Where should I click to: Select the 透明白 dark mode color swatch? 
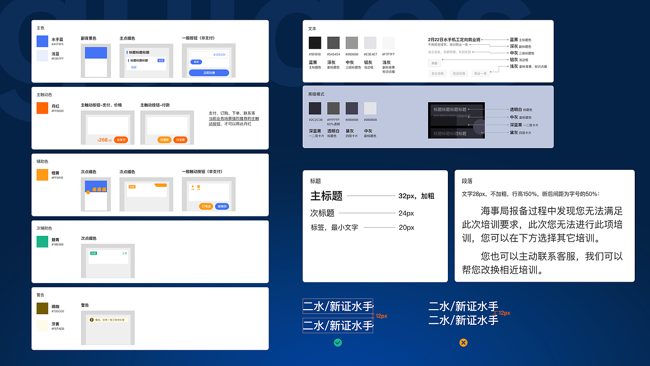click(x=333, y=109)
